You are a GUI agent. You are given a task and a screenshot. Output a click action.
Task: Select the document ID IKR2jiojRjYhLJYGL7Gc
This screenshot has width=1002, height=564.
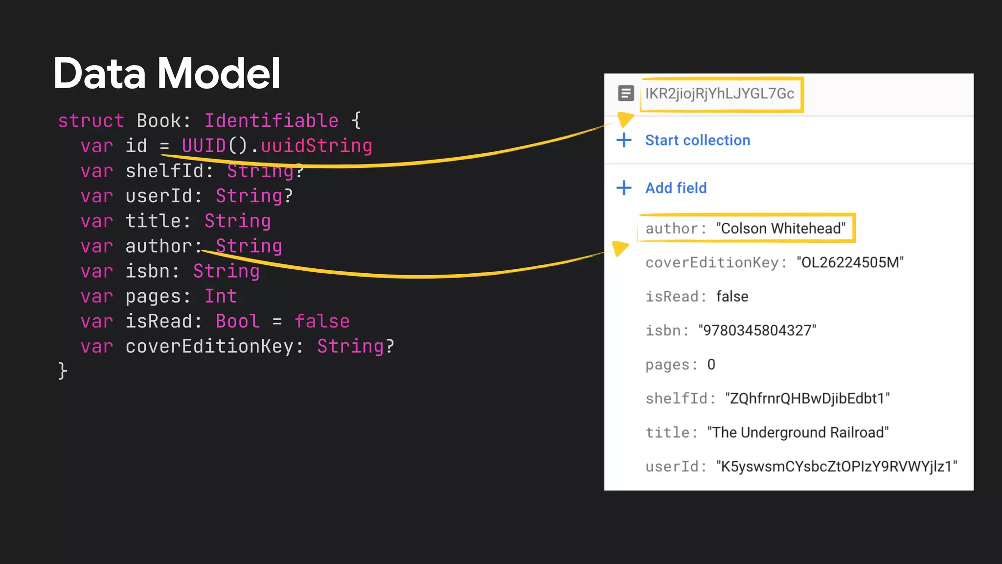(x=719, y=93)
